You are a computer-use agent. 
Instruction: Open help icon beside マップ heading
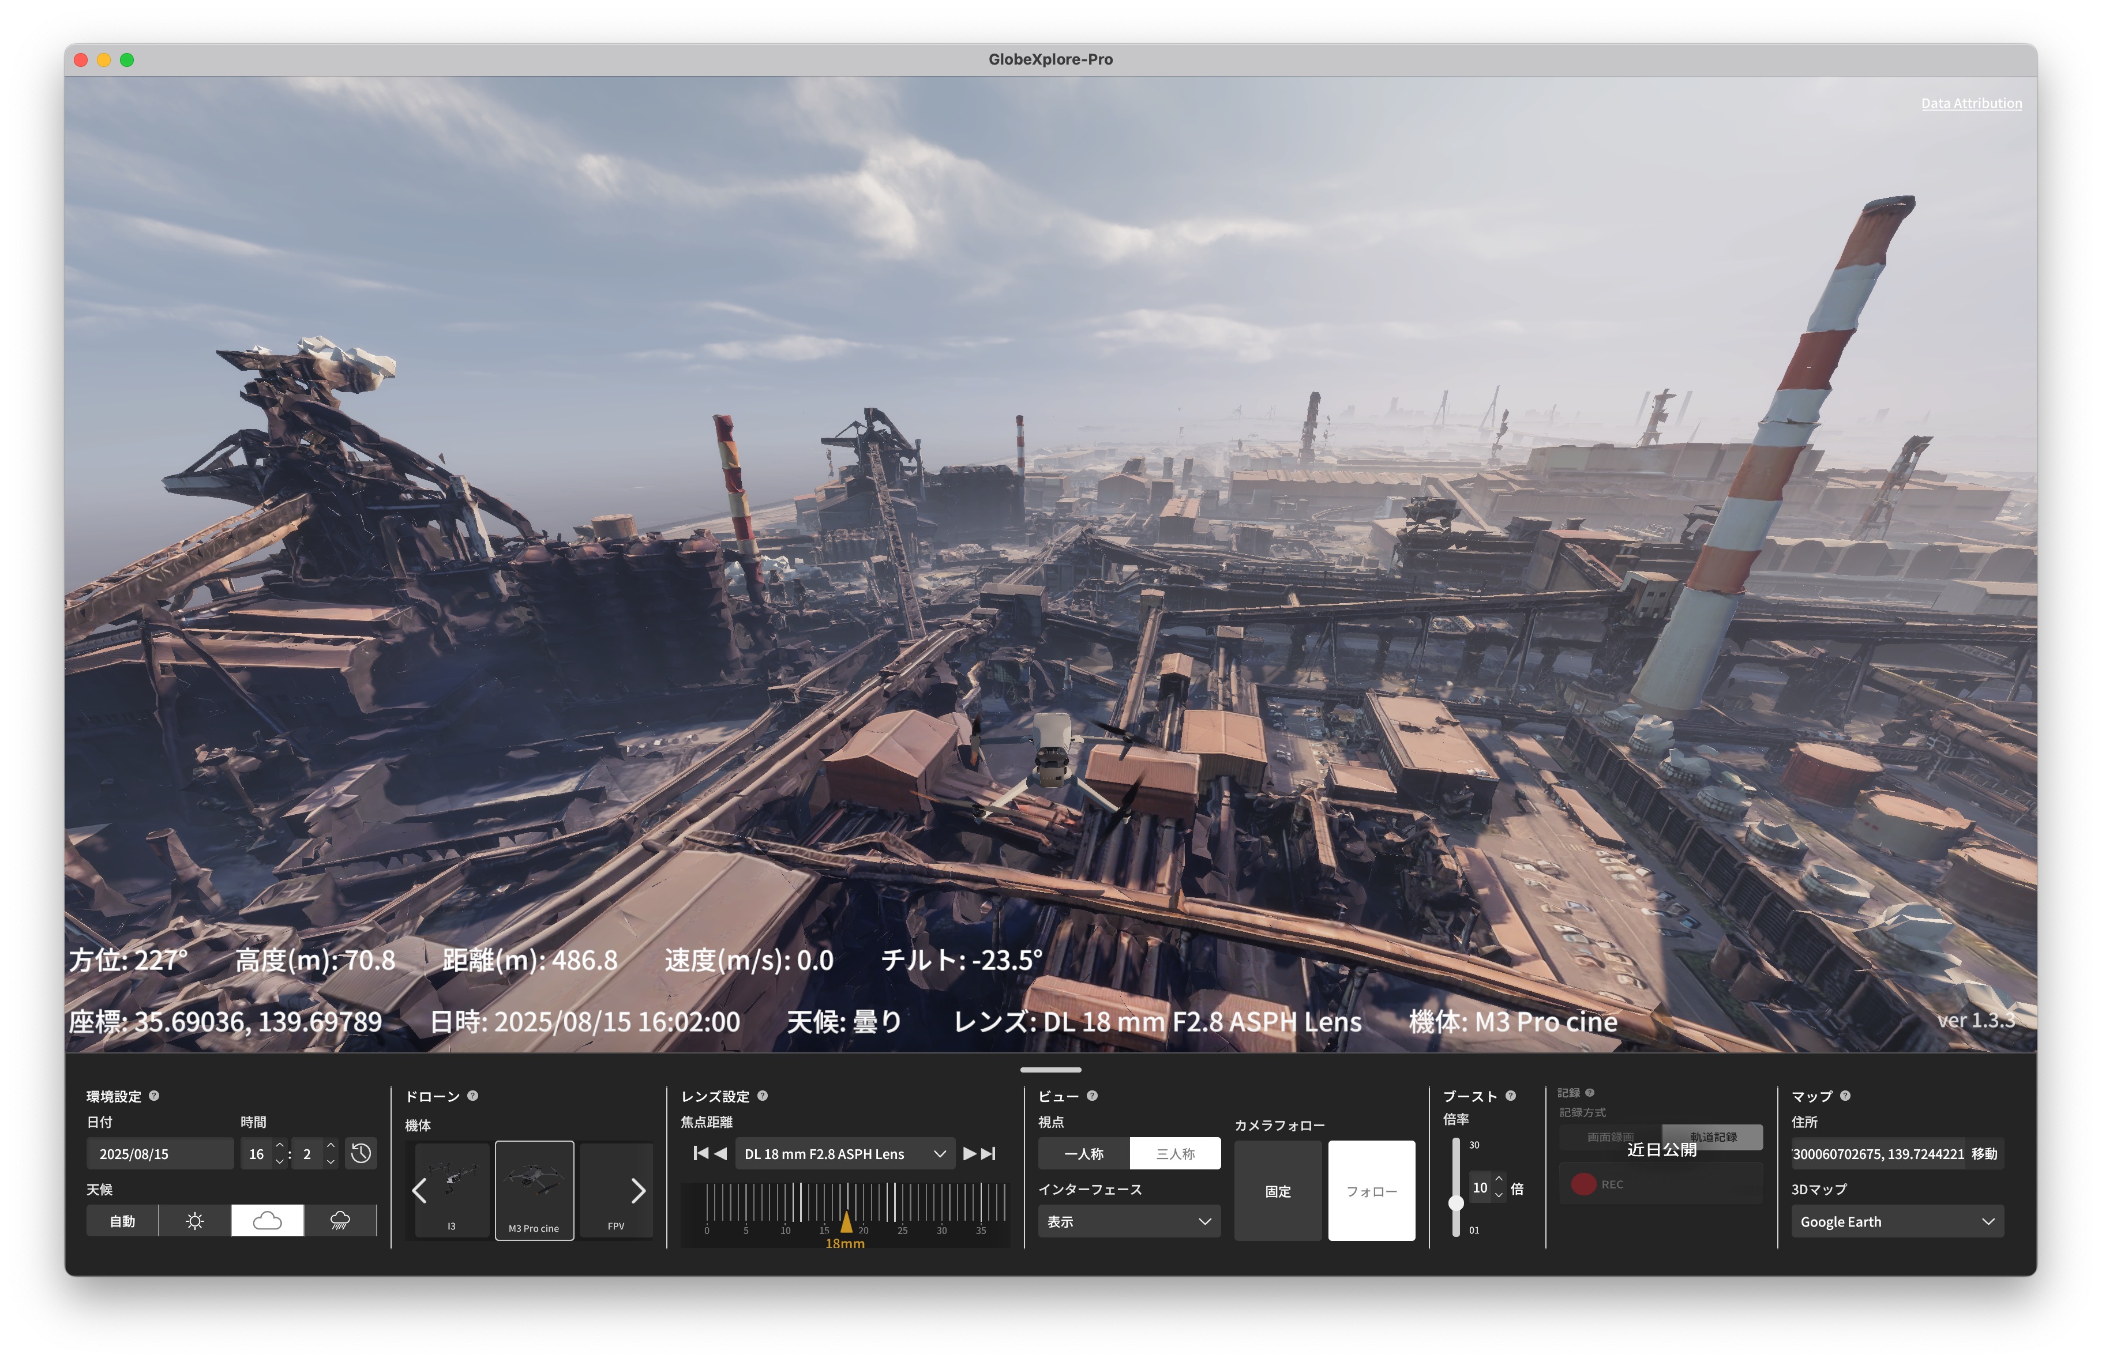(x=1845, y=1096)
